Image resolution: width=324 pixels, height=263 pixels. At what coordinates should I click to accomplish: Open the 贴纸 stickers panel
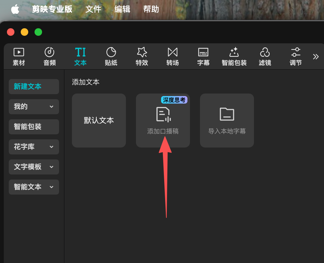click(111, 56)
